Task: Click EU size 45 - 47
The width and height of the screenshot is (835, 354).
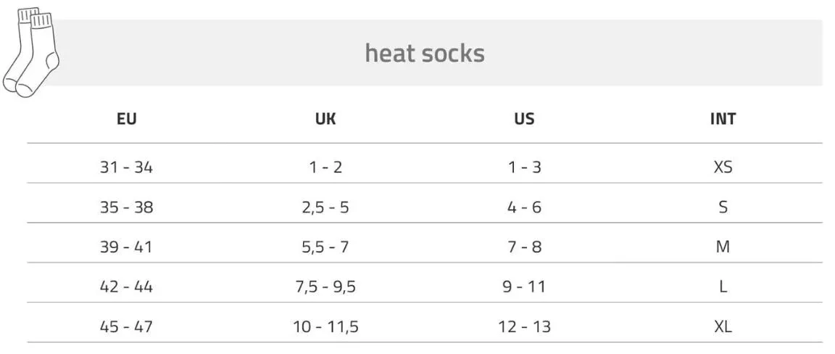Action: point(127,326)
